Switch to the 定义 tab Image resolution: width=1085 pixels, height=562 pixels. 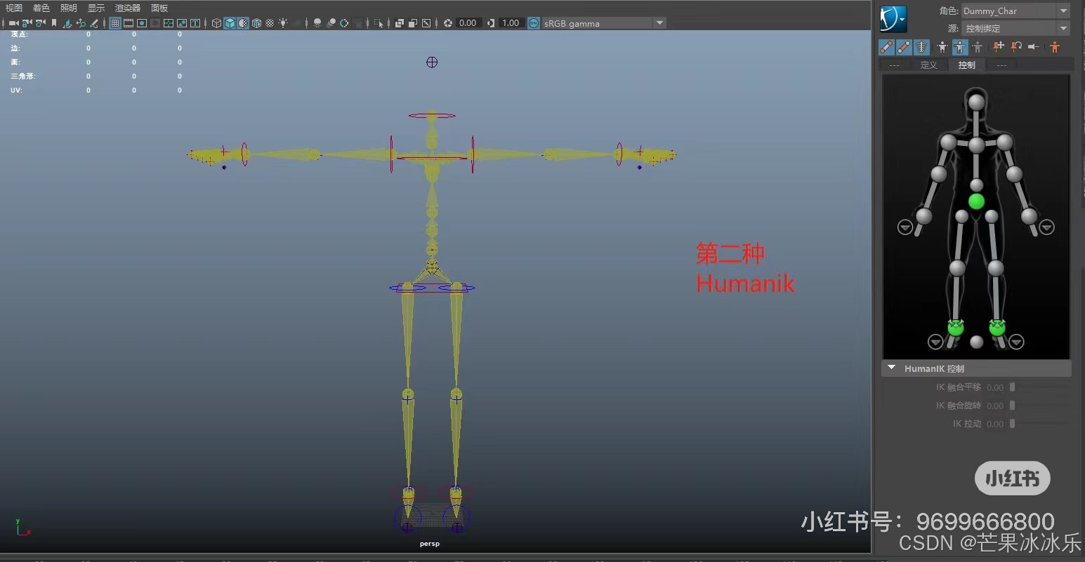coord(928,65)
